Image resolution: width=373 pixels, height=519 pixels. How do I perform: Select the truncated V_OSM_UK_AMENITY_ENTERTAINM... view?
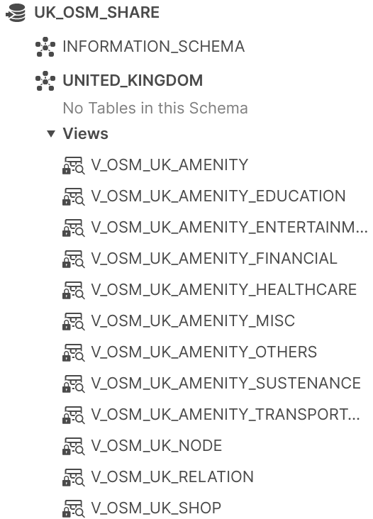pos(229,228)
